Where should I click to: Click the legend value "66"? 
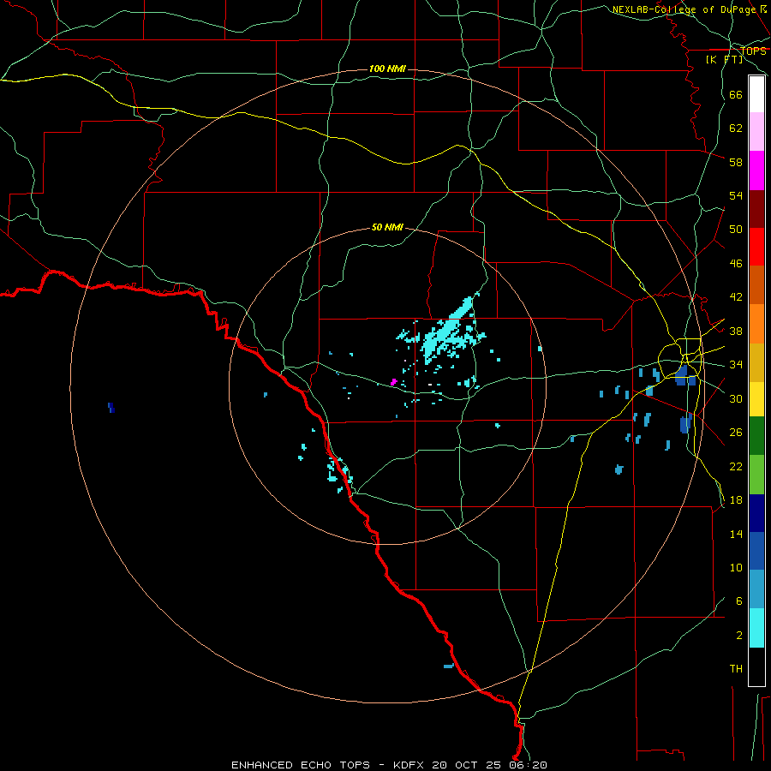tap(736, 95)
